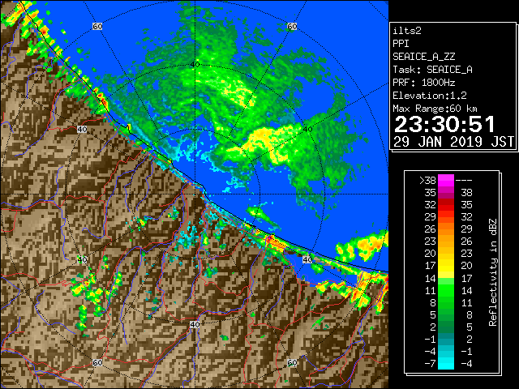The height and width of the screenshot is (389, 519).
Task: Pick the orange legend swatch beside '26'
Action: 446,229
